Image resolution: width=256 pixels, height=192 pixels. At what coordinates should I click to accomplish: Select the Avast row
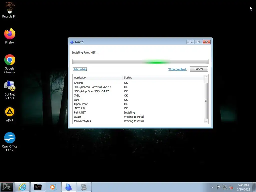[x=138, y=117]
